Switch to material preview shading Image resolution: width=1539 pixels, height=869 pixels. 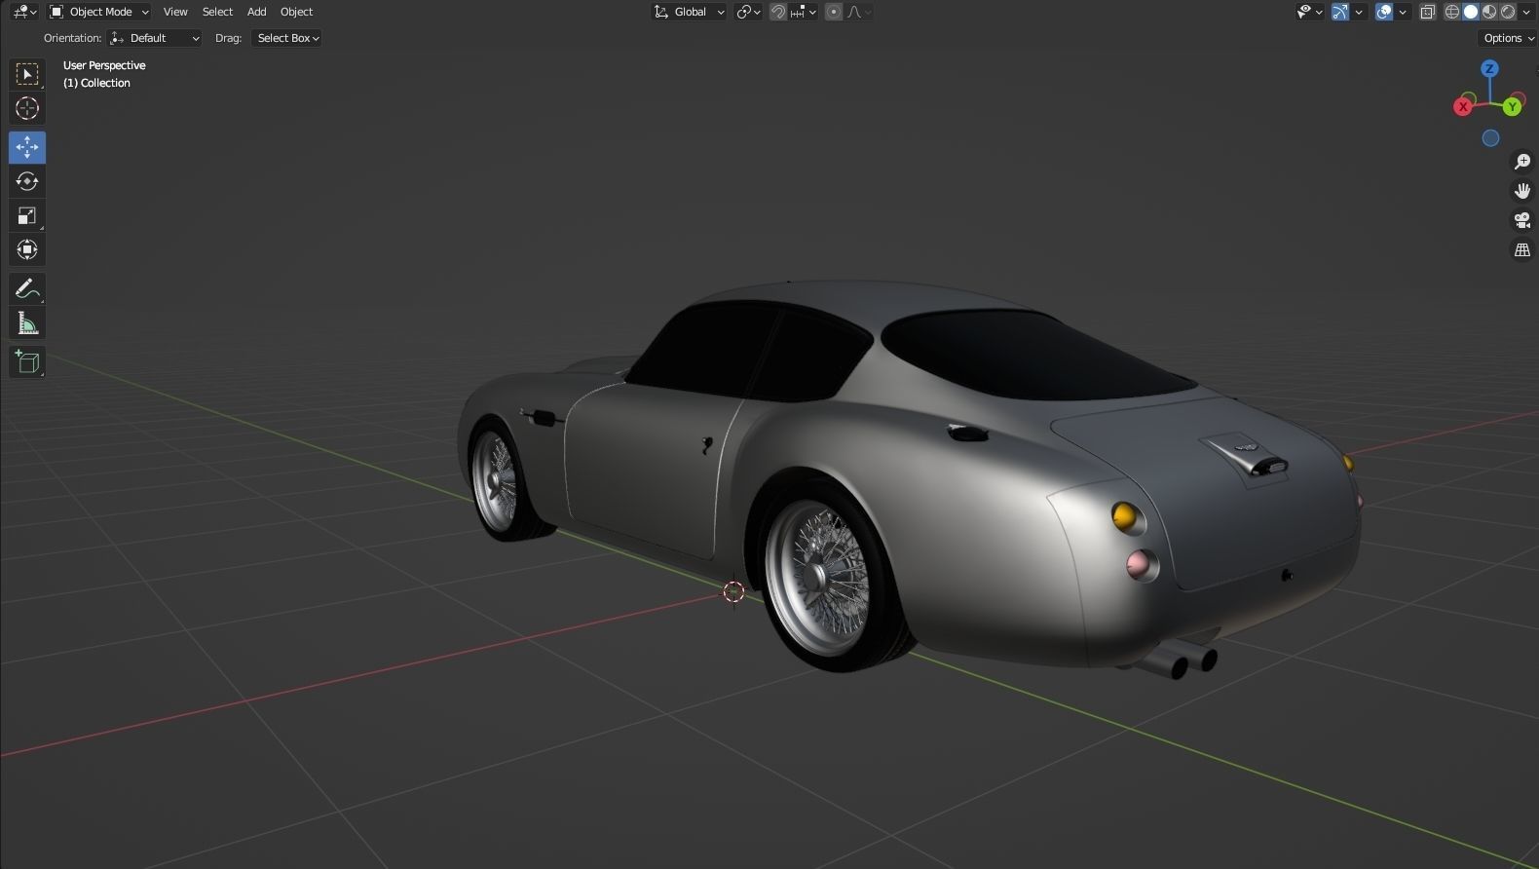[x=1489, y=12]
